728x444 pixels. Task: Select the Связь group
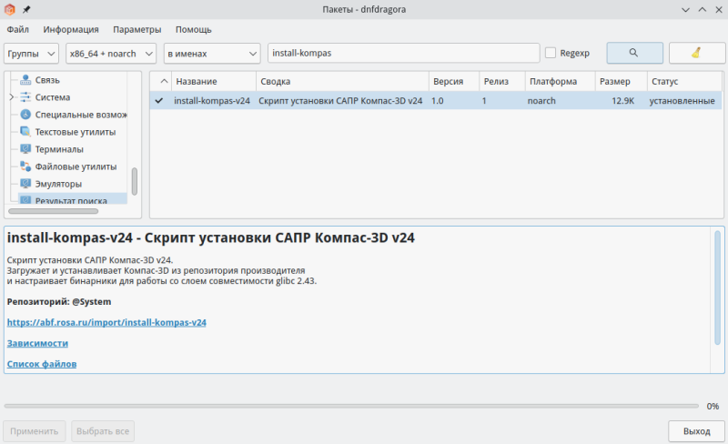coord(47,80)
